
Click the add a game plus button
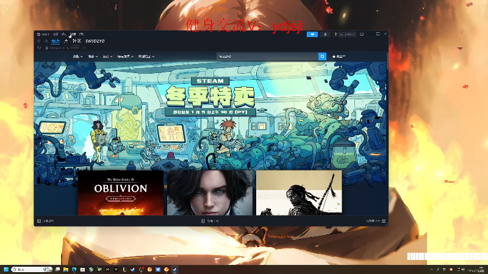(x=45, y=221)
